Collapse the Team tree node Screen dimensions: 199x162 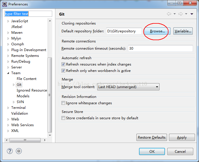(x=8, y=73)
